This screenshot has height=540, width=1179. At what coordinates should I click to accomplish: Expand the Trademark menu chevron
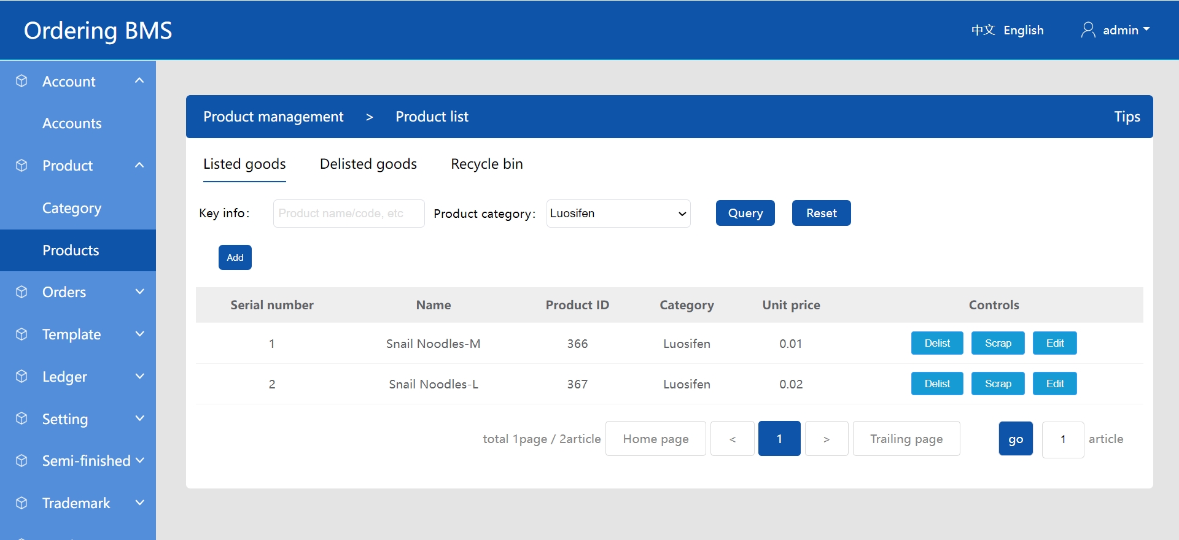[x=140, y=503]
